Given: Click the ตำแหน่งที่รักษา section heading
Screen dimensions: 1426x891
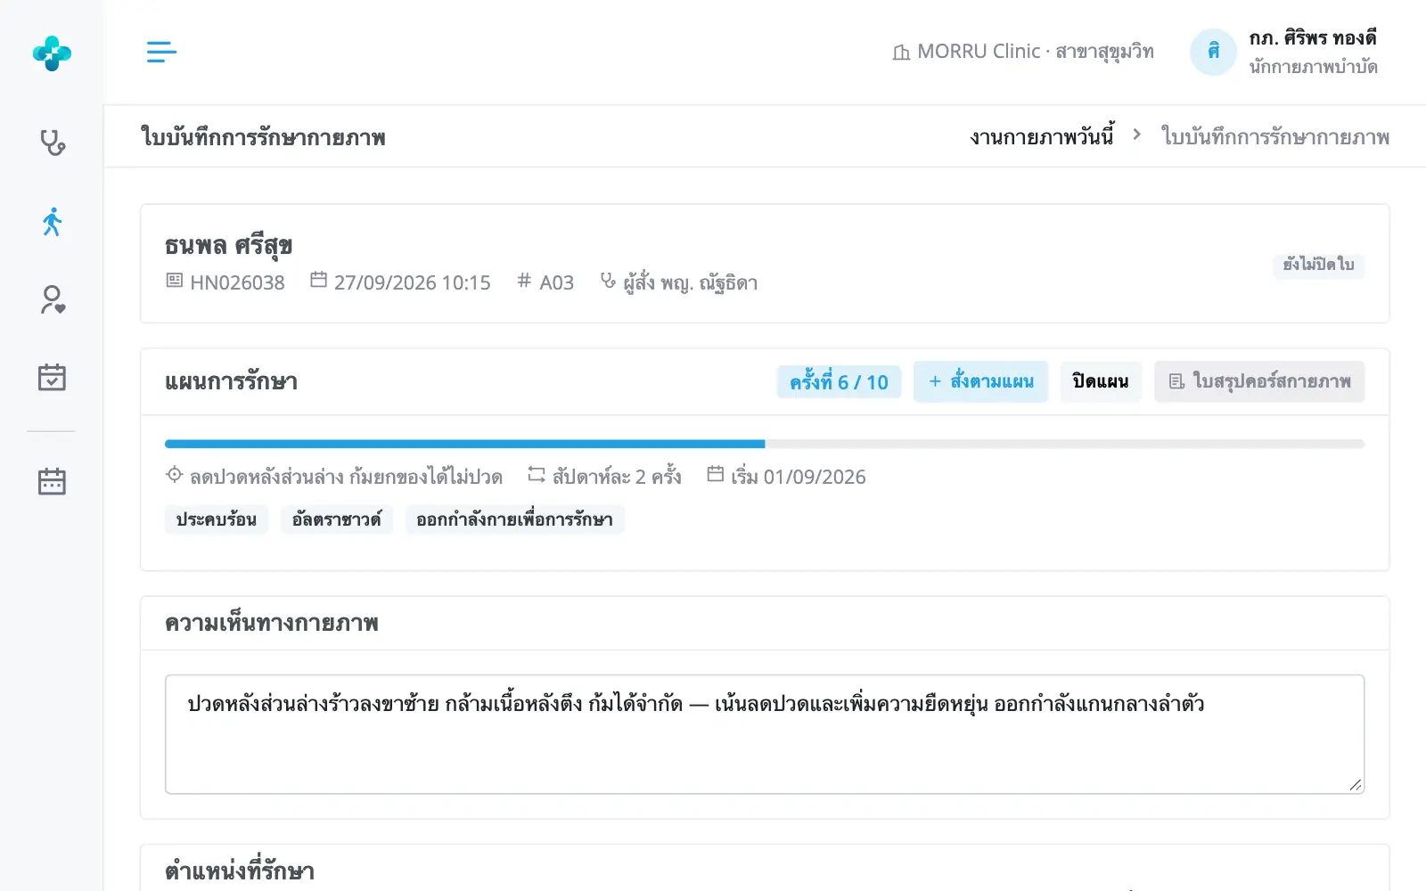Looking at the screenshot, I should pyautogui.click(x=240, y=871).
